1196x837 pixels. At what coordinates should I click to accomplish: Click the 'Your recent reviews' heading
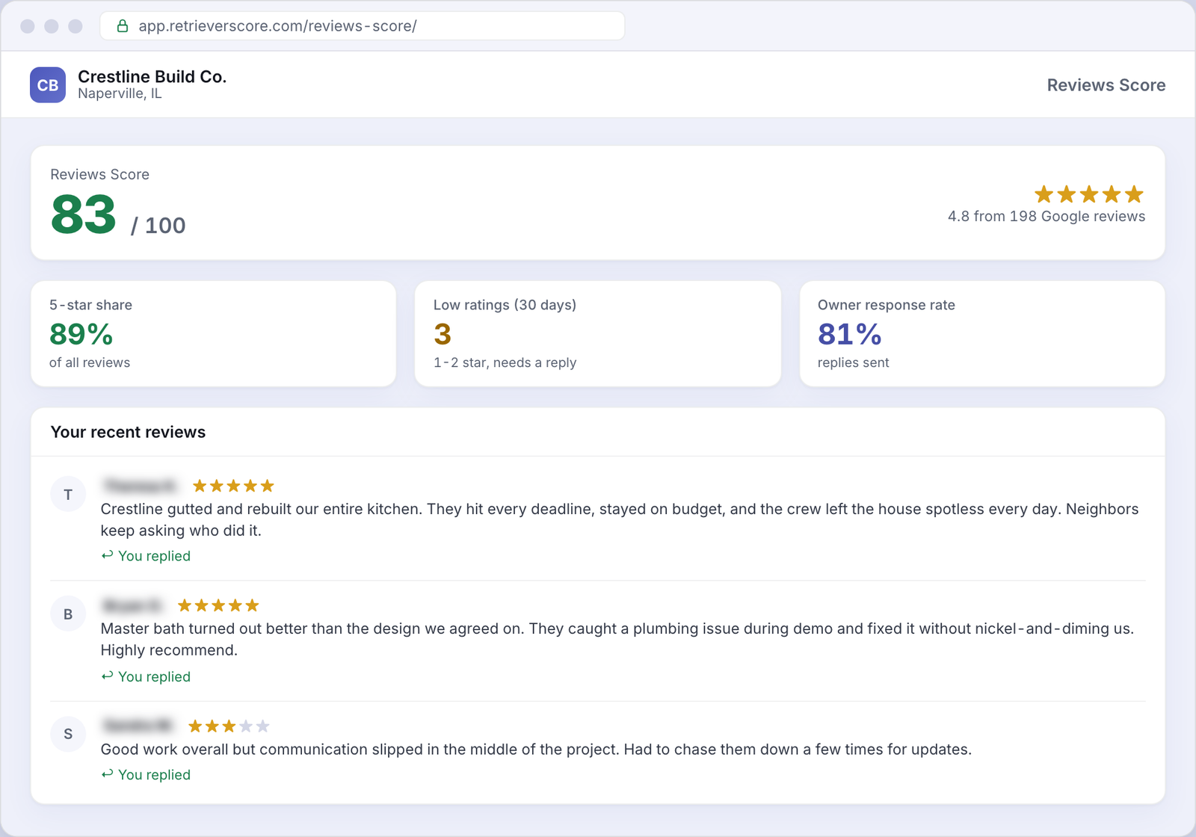[128, 433]
